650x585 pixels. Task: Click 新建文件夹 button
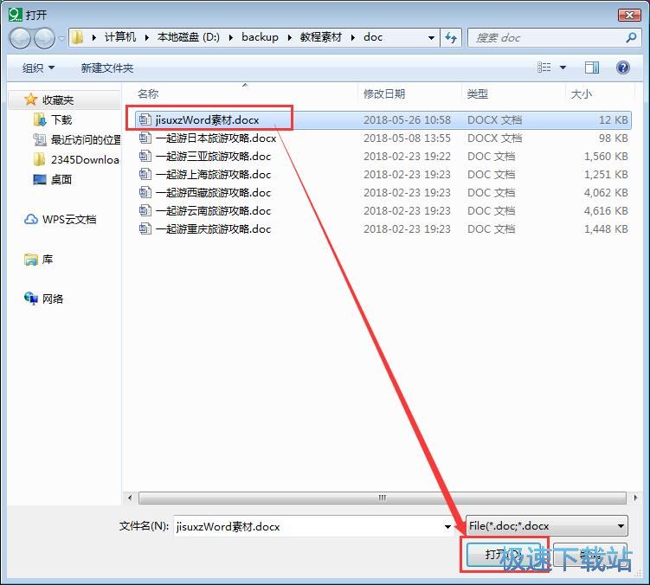click(107, 67)
